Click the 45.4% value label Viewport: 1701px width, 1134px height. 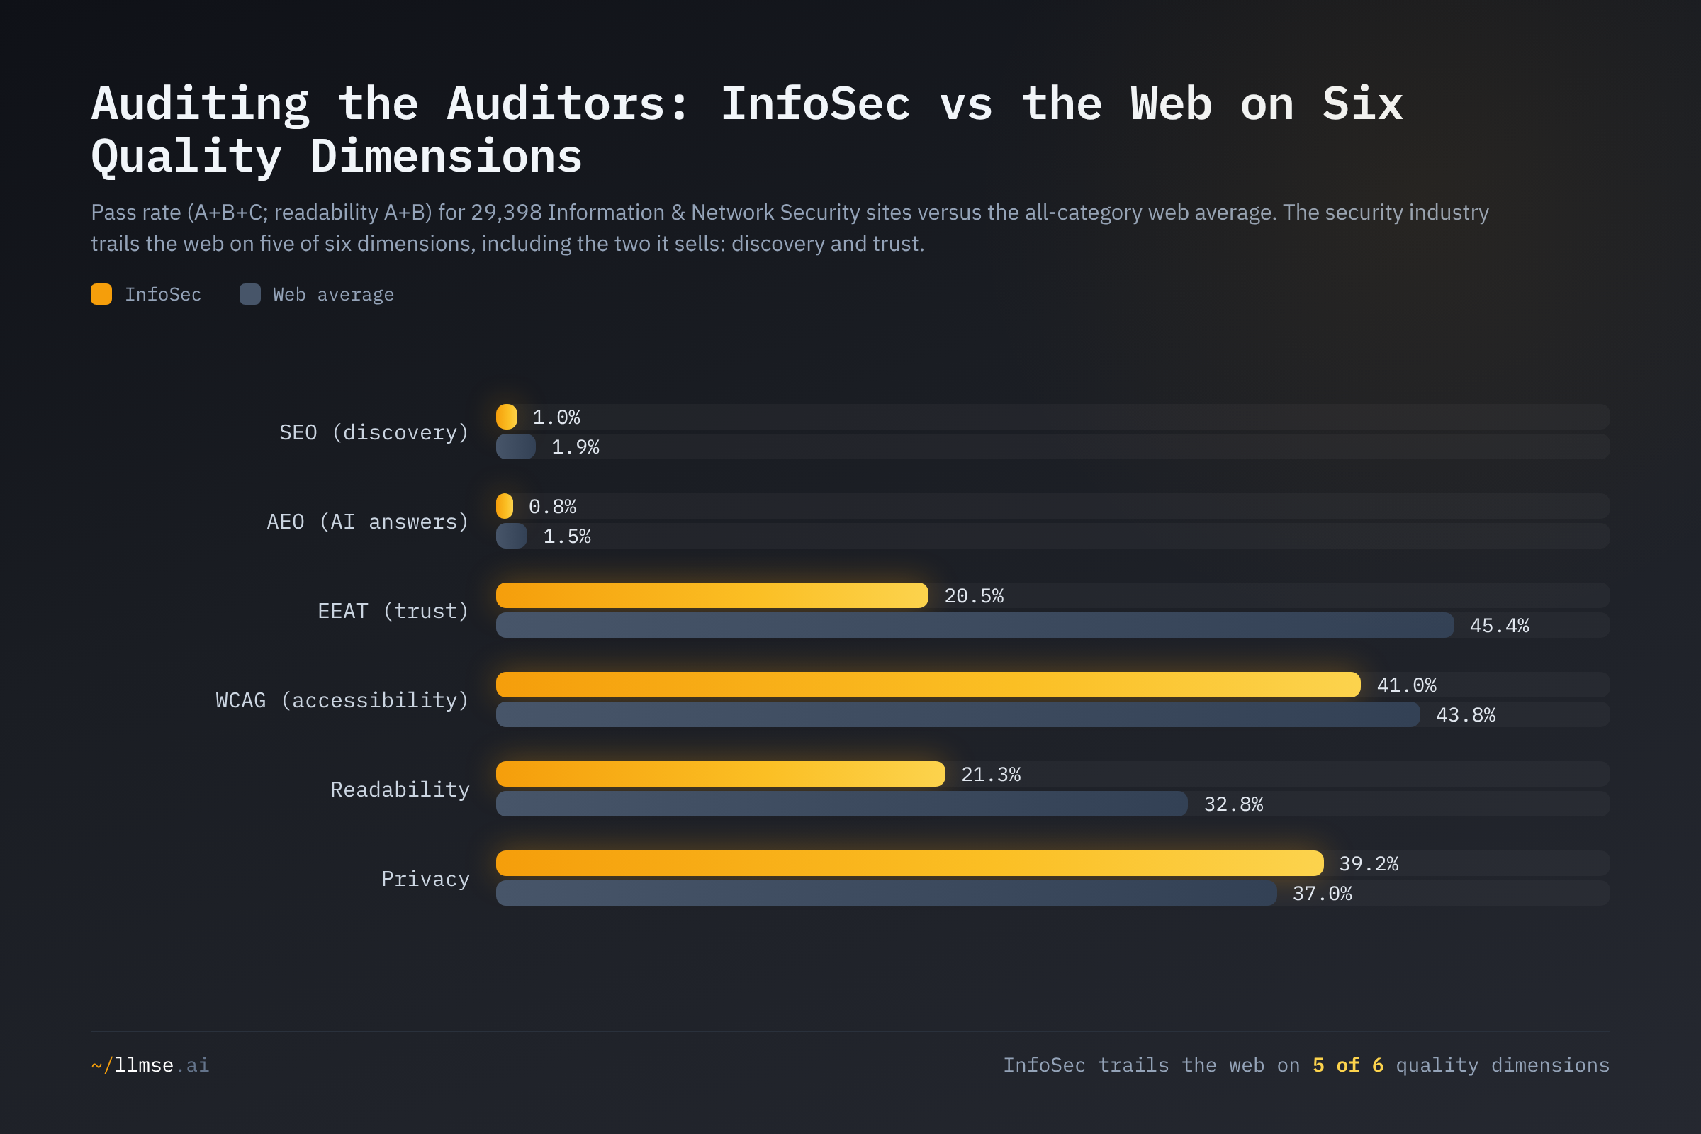pyautogui.click(x=1498, y=626)
